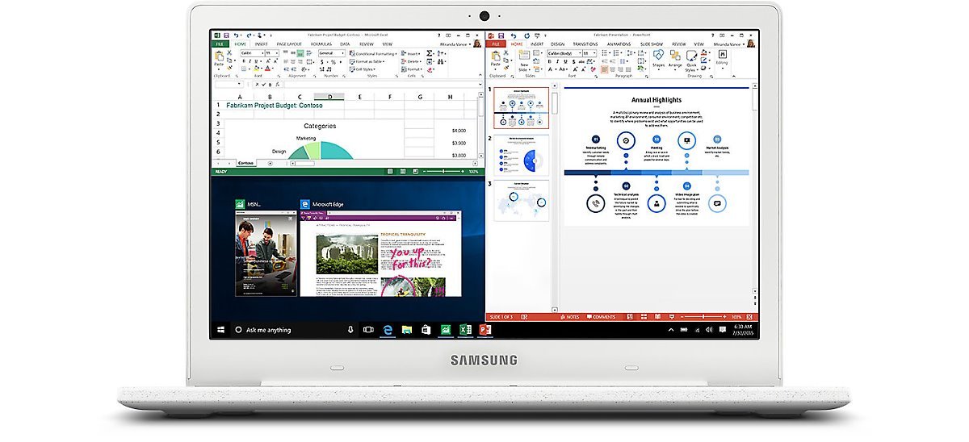Image resolution: width=969 pixels, height=442 pixels.
Task: Open Microsoft Edge from the taskbar
Action: coord(388,330)
